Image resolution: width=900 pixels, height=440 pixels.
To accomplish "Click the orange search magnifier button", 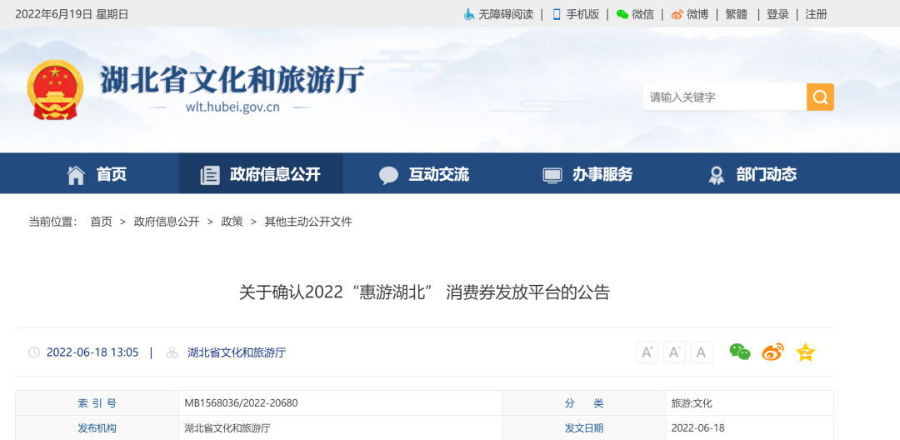I will pyautogui.click(x=820, y=97).
